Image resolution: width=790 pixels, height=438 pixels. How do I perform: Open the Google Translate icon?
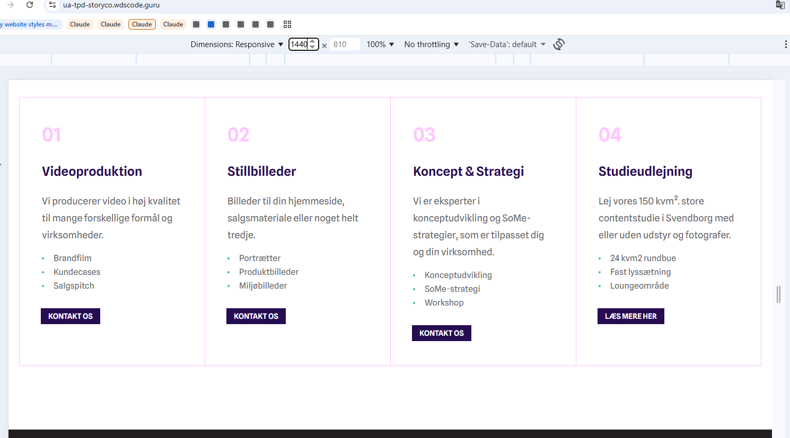[780, 5]
